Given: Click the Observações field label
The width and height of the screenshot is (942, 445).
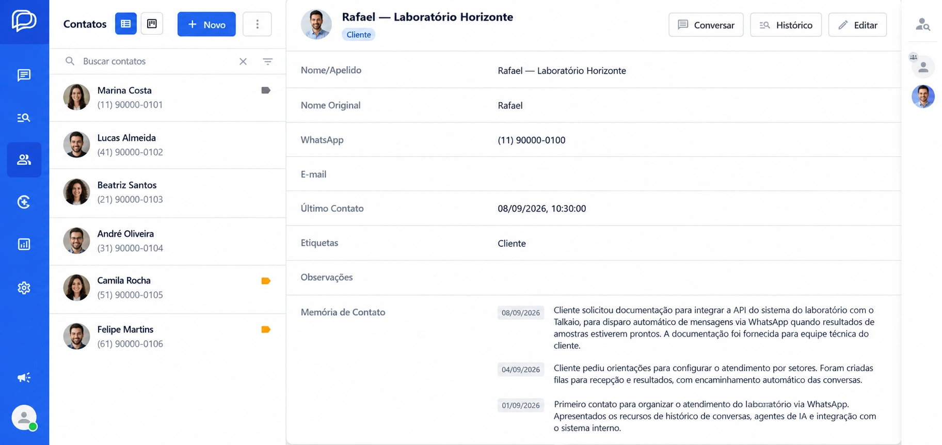Looking at the screenshot, I should click(x=327, y=277).
